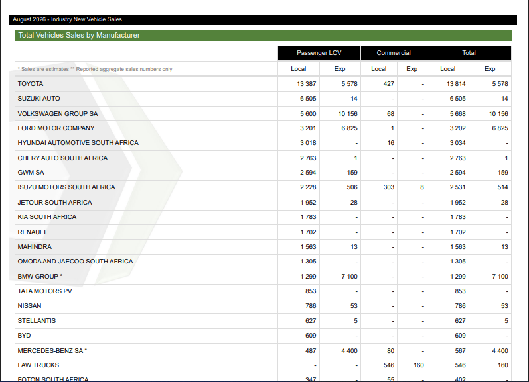Select Isuzu total export value 514
The width and height of the screenshot is (529, 382).
[502, 187]
